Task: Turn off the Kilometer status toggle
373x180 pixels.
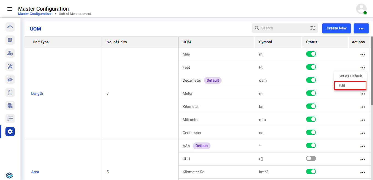Action: (x=311, y=106)
